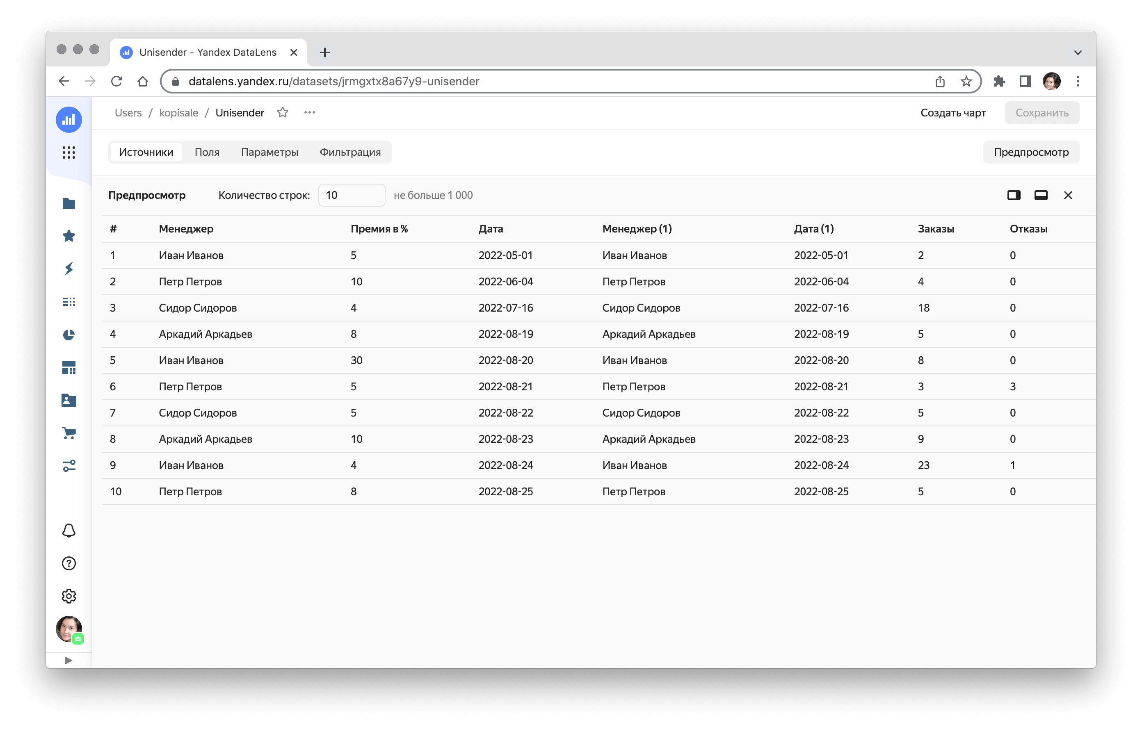Open the folder navigation icon in sidebar
Viewport: 1142px width, 729px height.
click(69, 203)
